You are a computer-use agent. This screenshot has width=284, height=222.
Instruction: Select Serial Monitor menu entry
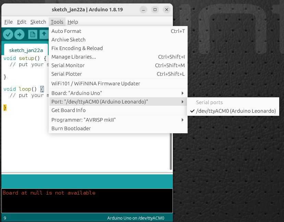[118, 65]
